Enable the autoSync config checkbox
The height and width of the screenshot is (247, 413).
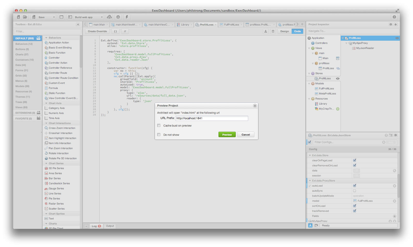click(354, 191)
